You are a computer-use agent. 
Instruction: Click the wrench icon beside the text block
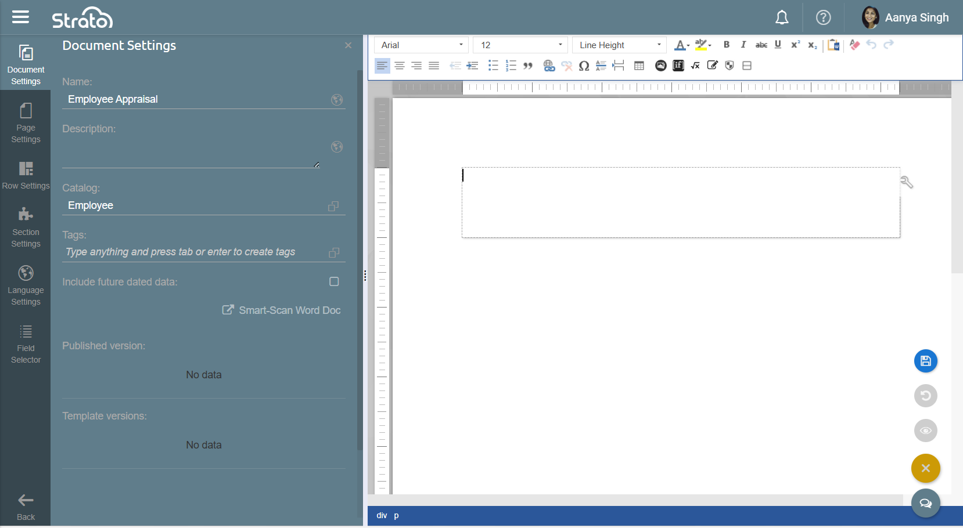[907, 183]
